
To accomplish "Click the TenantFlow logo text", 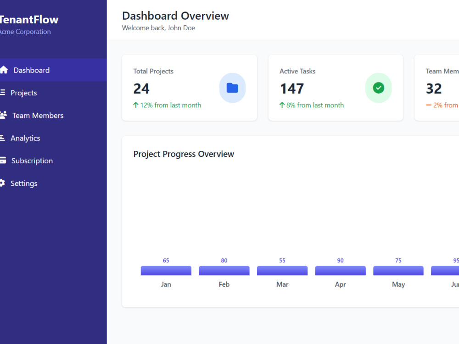I will coord(29,20).
